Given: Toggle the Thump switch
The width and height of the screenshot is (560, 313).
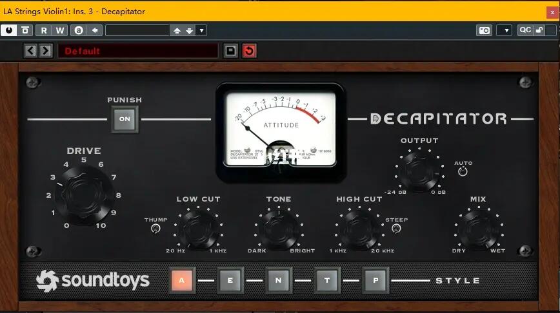Looking at the screenshot, I should pyautogui.click(x=155, y=229).
